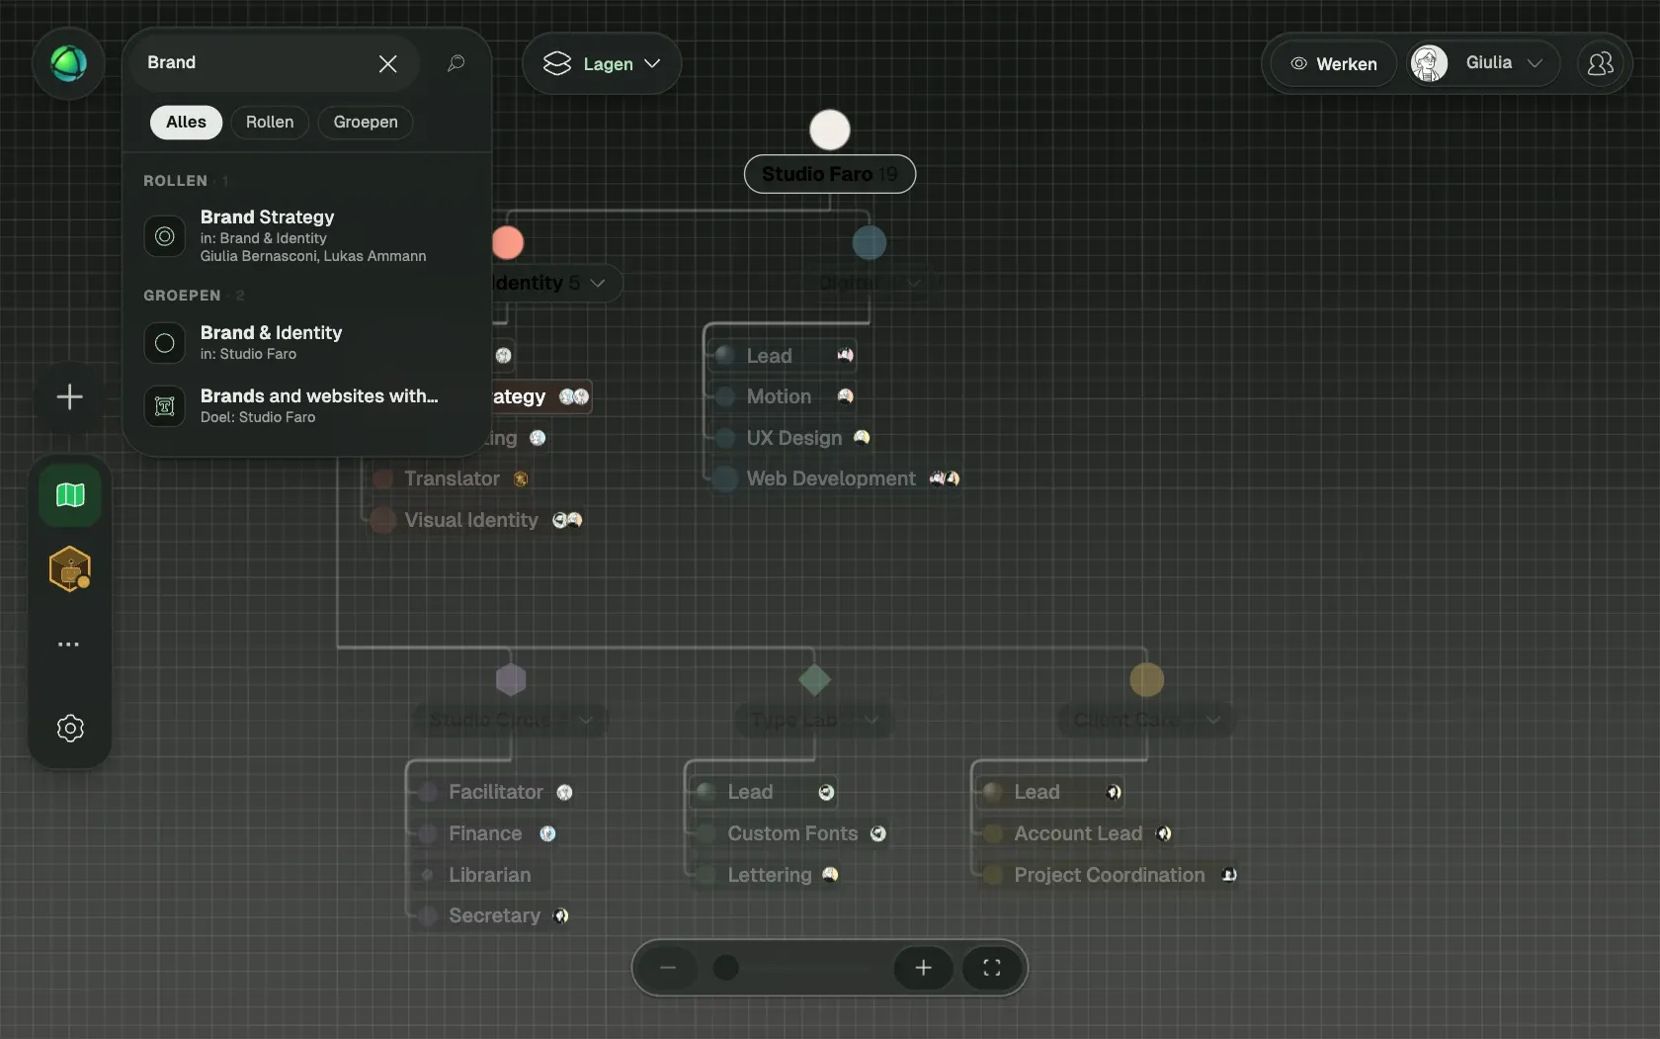Click the salmon Brand & Identity circle
1660x1039 pixels.
pos(508,242)
